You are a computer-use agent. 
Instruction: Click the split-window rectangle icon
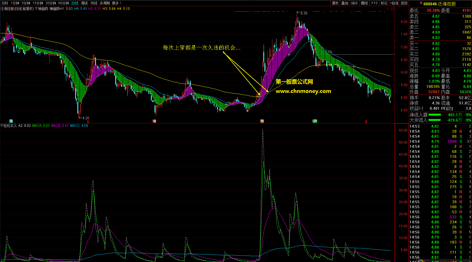click(x=393, y=9)
